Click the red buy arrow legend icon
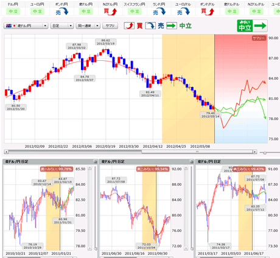The height and width of the screenshot is (258, 280). pyautogui.click(x=129, y=26)
